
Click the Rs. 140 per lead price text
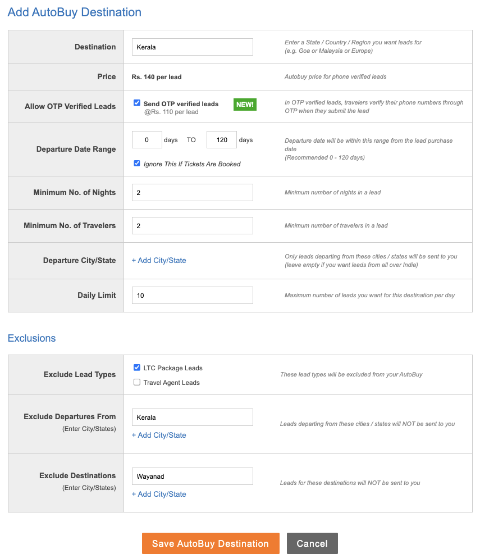click(x=157, y=77)
